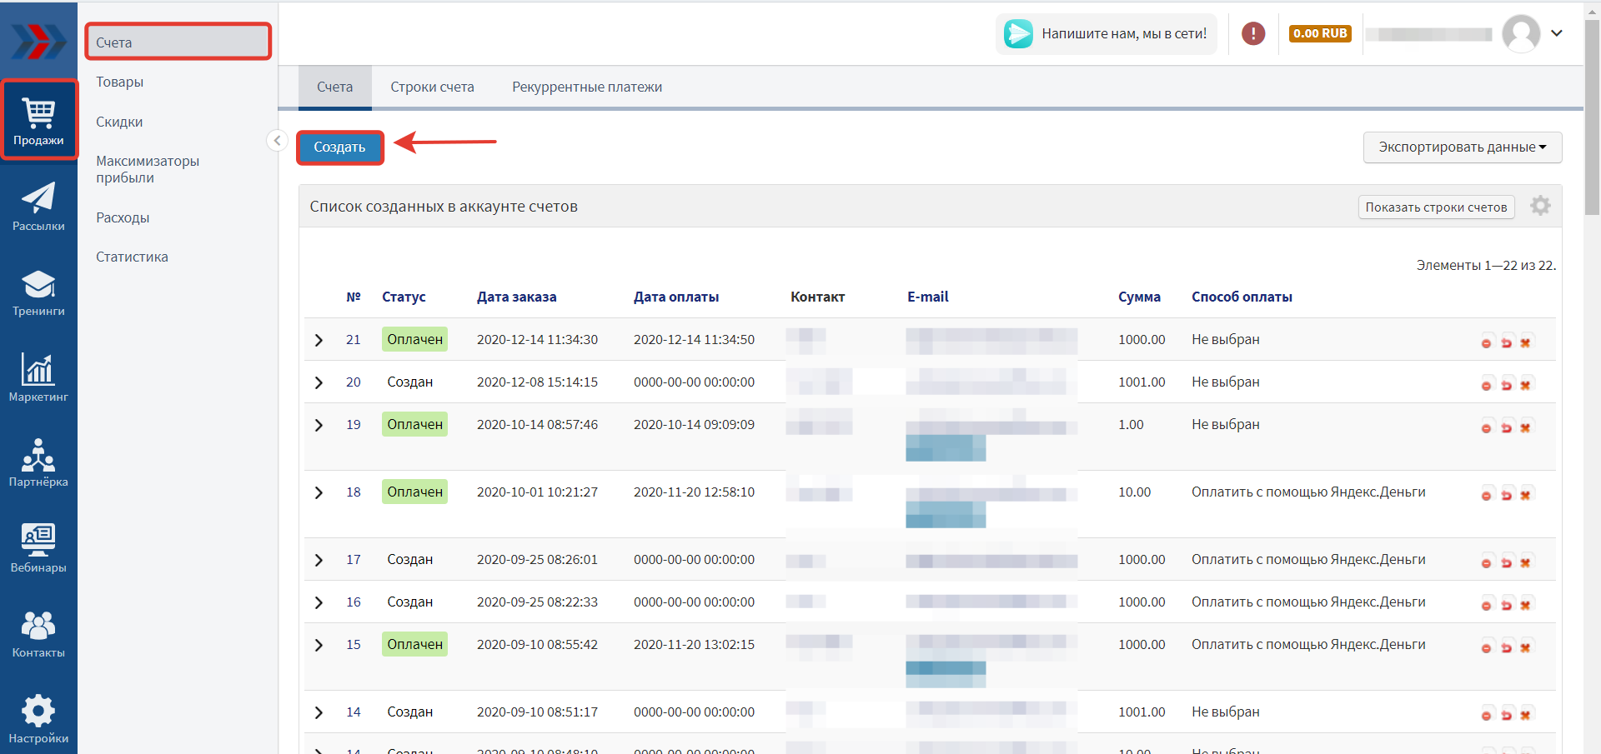
Task: Sort by the № column header
Action: [x=354, y=297]
